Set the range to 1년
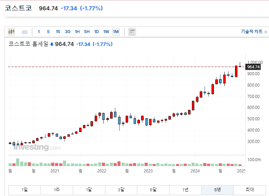 185,190
